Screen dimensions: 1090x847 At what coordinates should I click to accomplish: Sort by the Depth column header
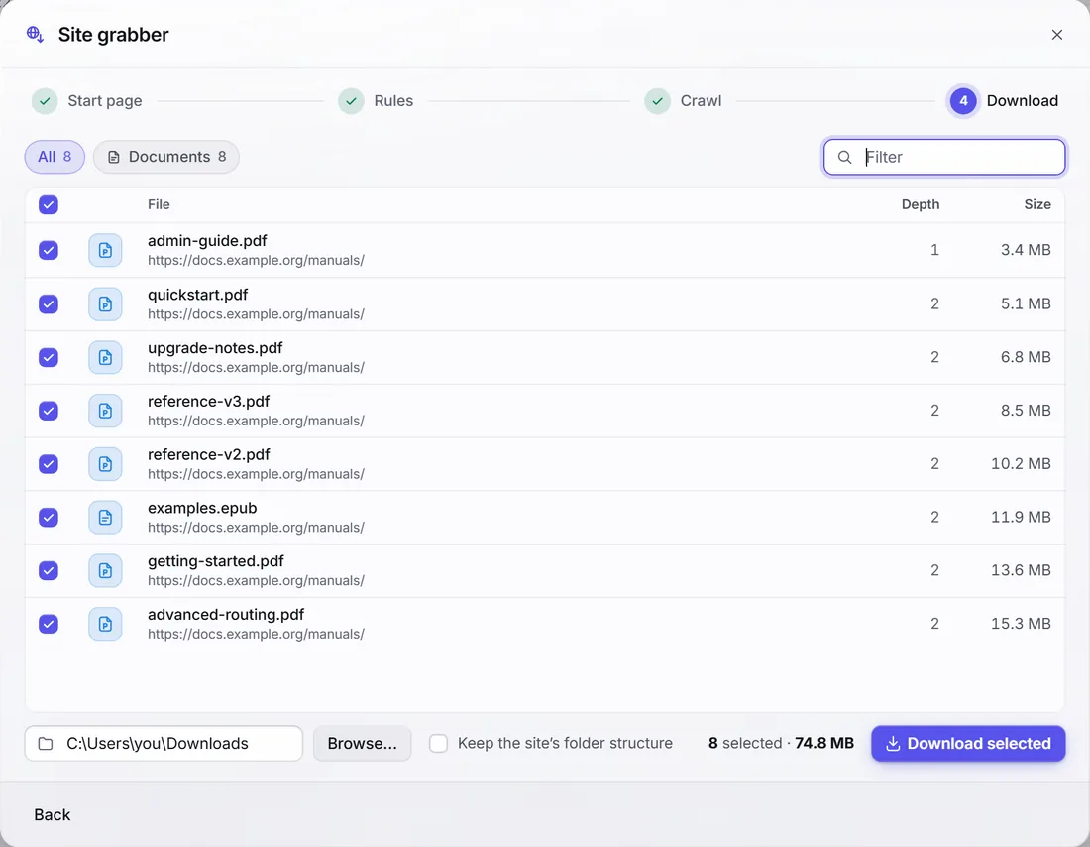click(921, 204)
